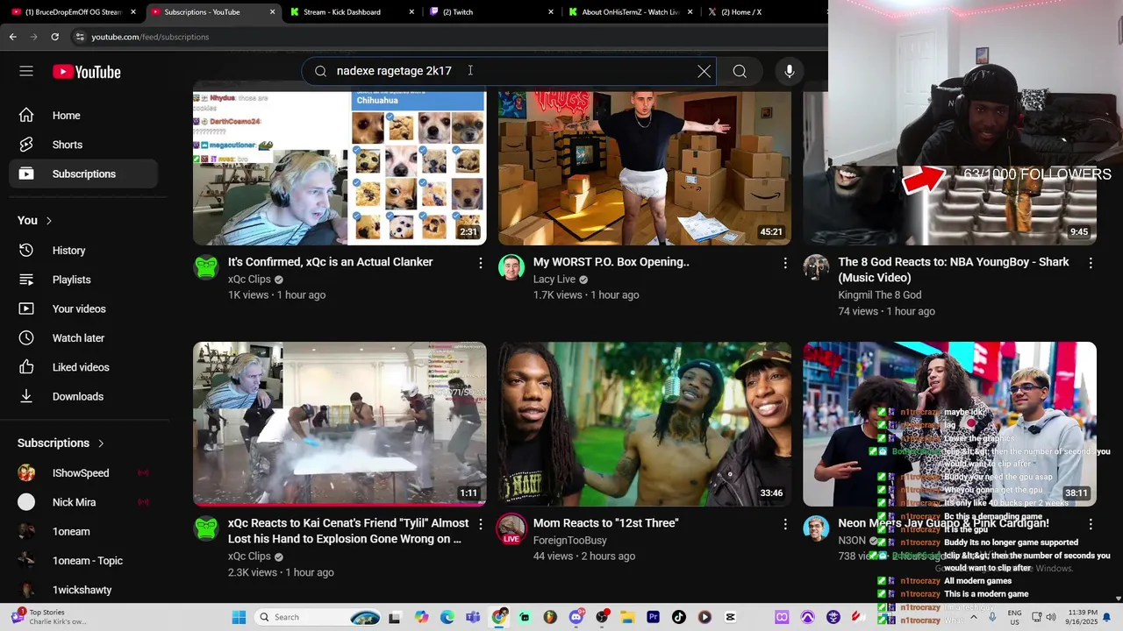Open the ForeignTooBusy live avatar
Viewport: 1123px width, 631px height.
point(511,529)
